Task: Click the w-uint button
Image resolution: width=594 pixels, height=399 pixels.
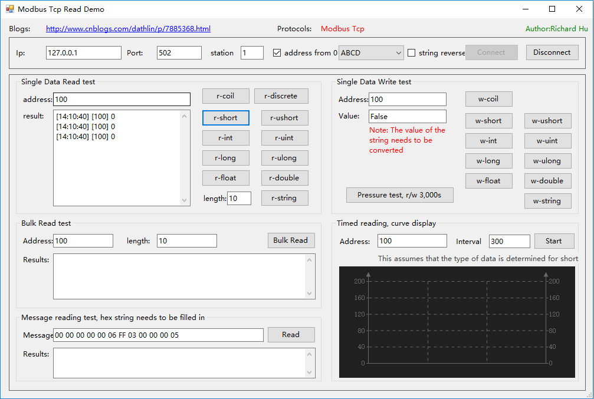Action: (548, 141)
